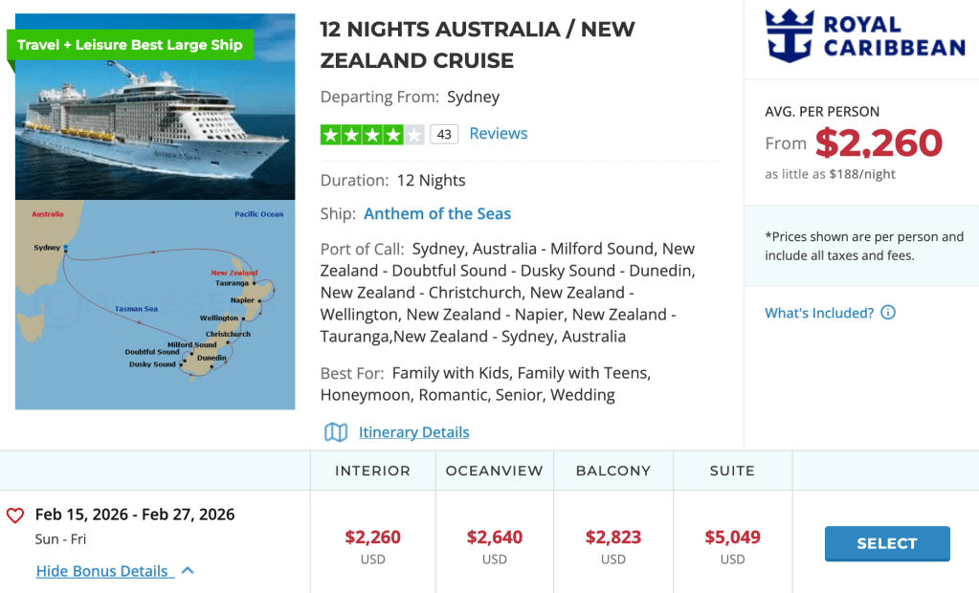Click What's Included? link
The image size is (979, 593).
point(819,313)
